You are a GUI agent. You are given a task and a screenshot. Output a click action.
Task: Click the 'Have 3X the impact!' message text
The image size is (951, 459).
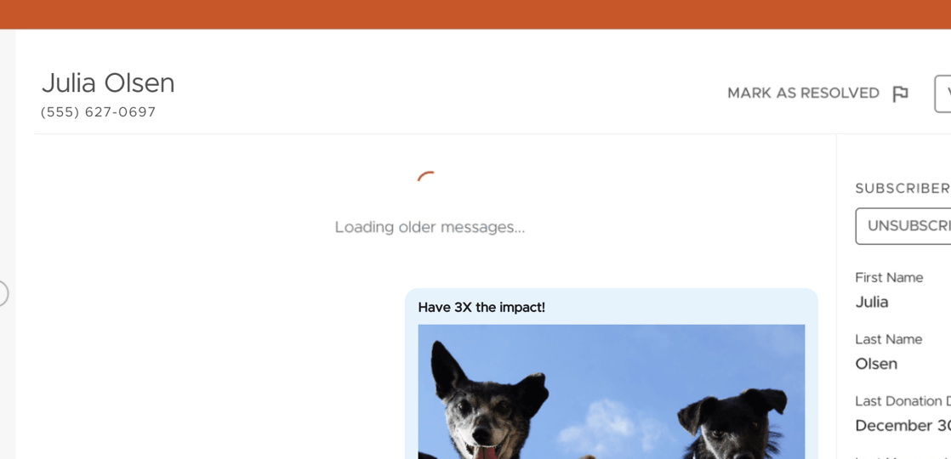(481, 307)
